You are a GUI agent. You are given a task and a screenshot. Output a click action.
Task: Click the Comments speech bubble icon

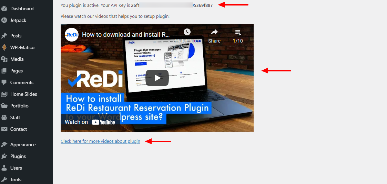pos(4,82)
